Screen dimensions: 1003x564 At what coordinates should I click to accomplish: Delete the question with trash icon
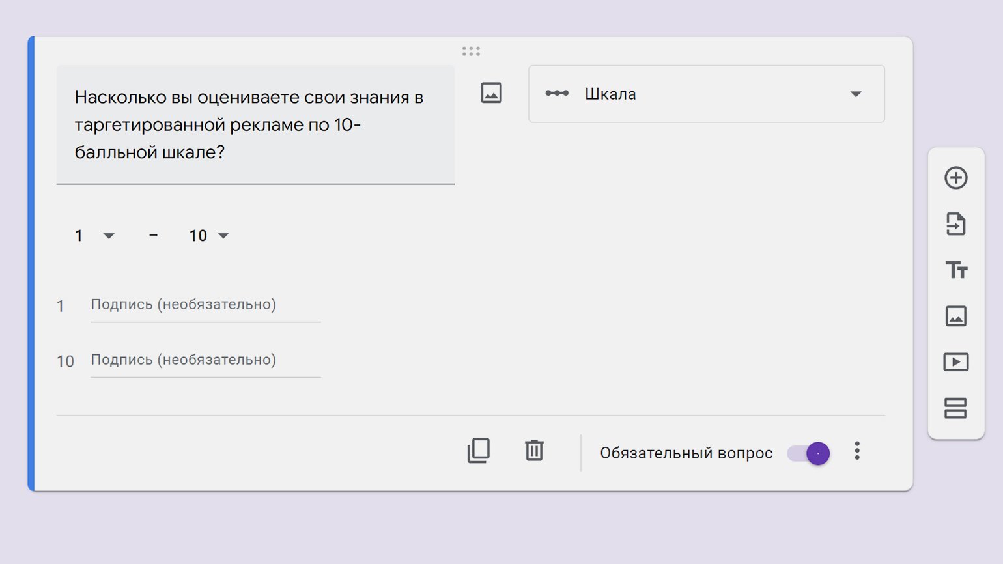[534, 451]
